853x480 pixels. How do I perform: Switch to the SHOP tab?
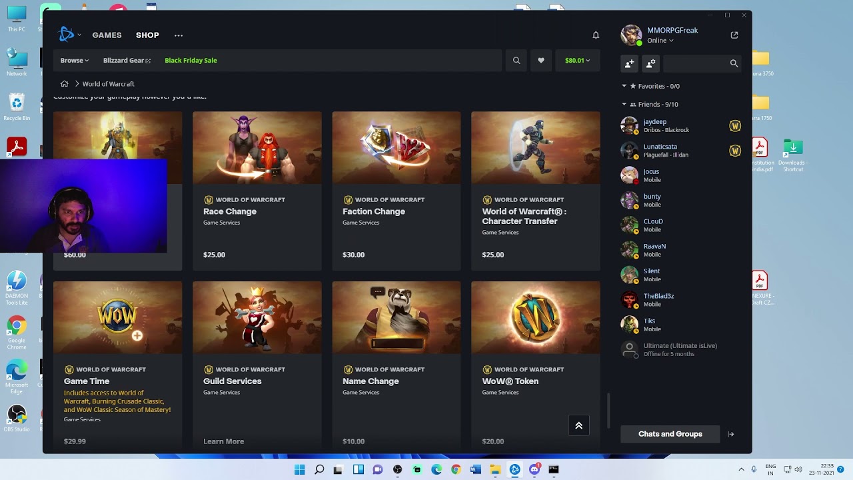(147, 35)
